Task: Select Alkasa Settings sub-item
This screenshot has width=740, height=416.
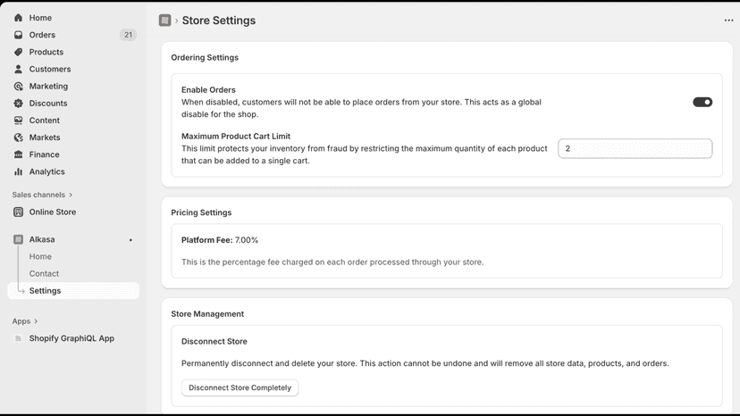Action: pyautogui.click(x=73, y=290)
